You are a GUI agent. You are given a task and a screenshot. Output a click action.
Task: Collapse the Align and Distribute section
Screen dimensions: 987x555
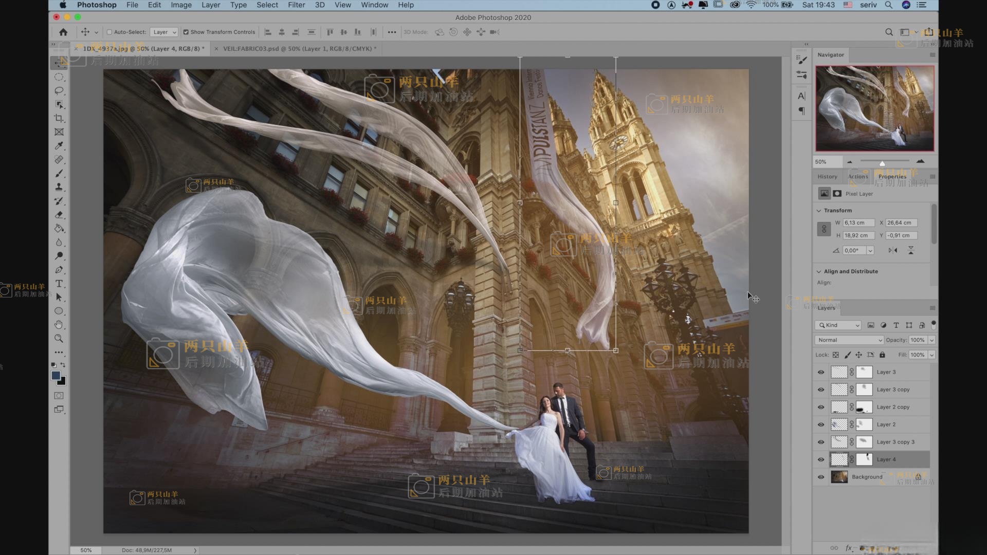[819, 271]
